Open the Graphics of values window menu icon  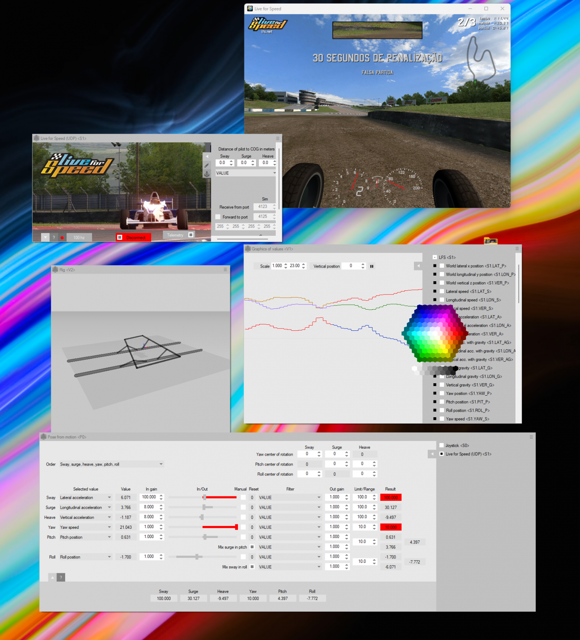pyautogui.click(x=517, y=249)
